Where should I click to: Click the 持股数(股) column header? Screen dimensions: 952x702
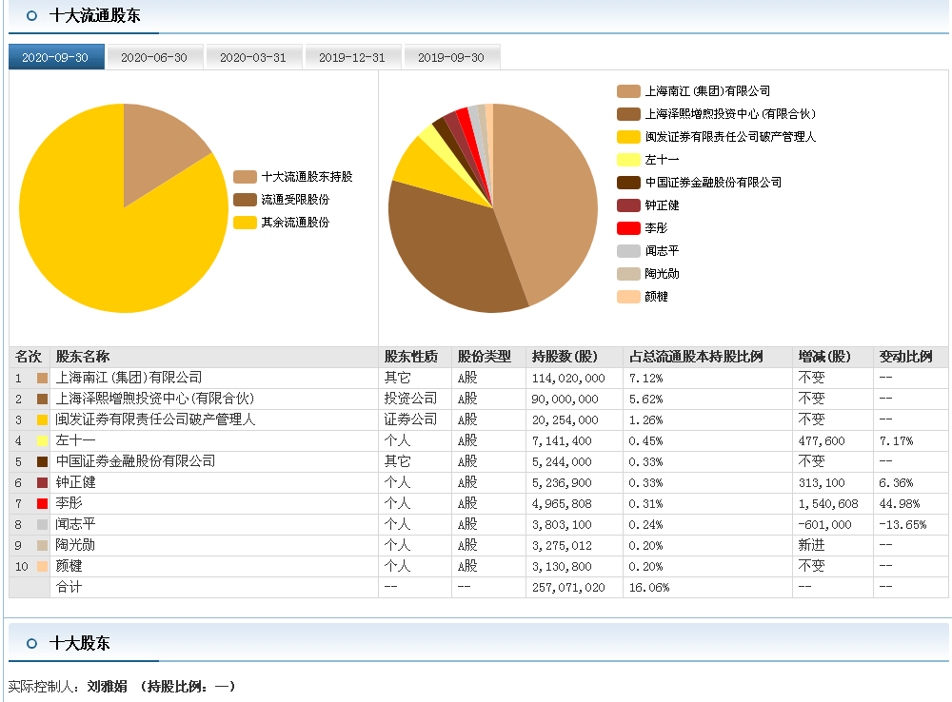pyautogui.click(x=565, y=357)
